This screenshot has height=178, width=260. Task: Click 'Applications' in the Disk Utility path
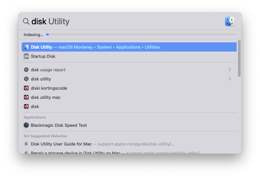(x=128, y=47)
